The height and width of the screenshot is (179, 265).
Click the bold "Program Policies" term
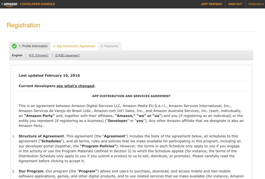click(x=98, y=146)
